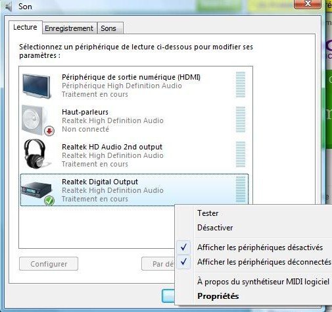Click the green default-device checkmark badge
The width and height of the screenshot is (332, 312).
point(49,201)
